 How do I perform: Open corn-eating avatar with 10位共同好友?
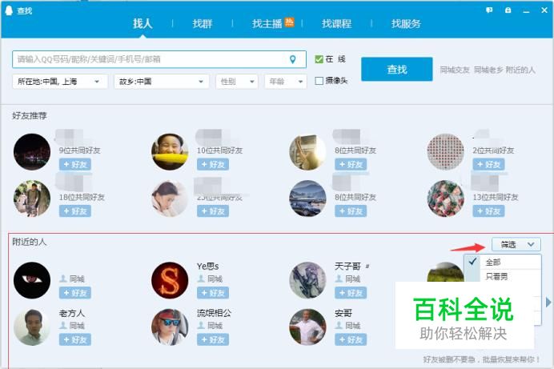[170, 152]
